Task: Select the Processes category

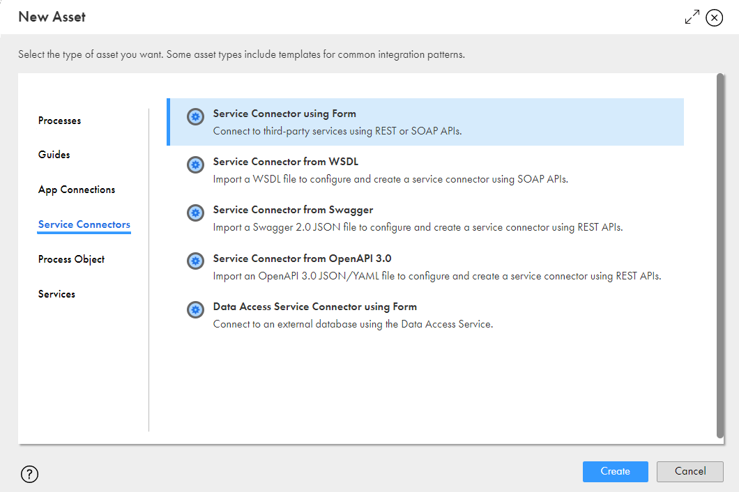Action: (x=59, y=121)
